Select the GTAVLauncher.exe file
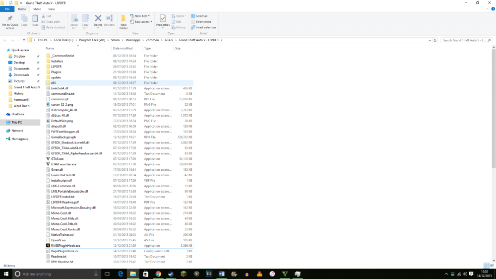Screen dimensions: 496x279 point(119,164)
